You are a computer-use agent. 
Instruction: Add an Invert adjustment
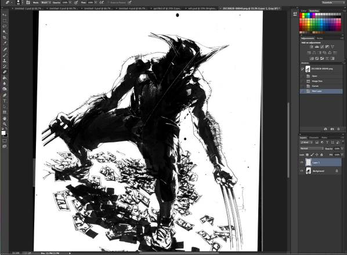tap(312, 59)
